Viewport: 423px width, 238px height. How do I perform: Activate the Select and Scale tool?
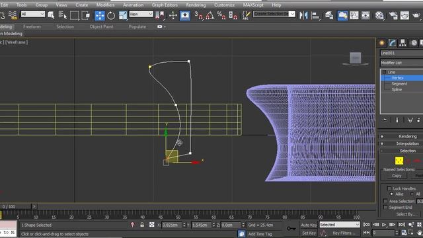123,15
